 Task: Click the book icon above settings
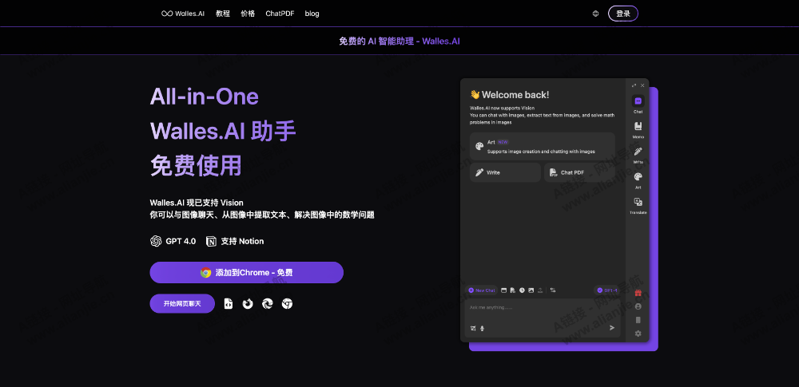[638, 320]
